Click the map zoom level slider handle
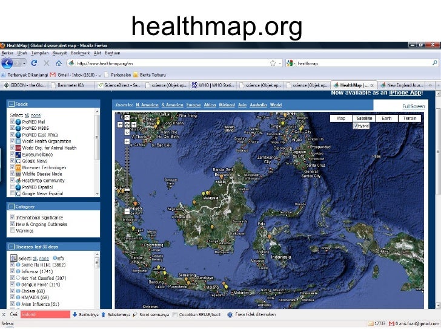 pos(127,190)
